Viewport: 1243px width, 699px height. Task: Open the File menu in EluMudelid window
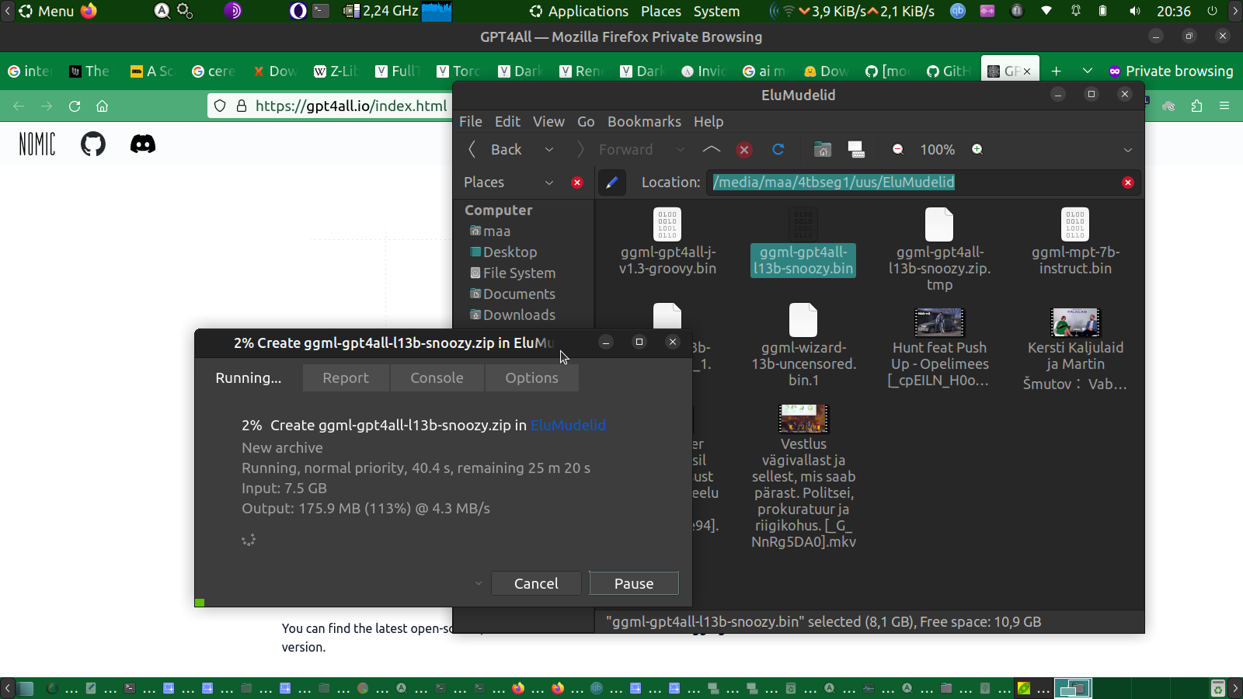pos(471,121)
